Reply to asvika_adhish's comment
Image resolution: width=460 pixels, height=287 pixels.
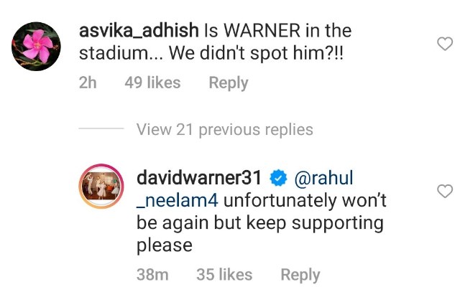pos(229,83)
